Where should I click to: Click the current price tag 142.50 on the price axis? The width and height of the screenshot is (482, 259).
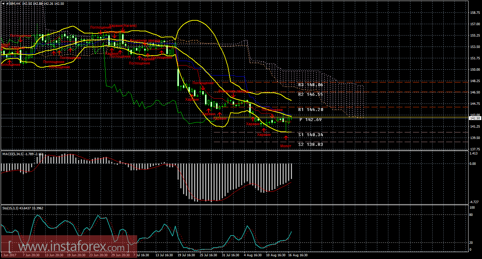tap(475, 118)
